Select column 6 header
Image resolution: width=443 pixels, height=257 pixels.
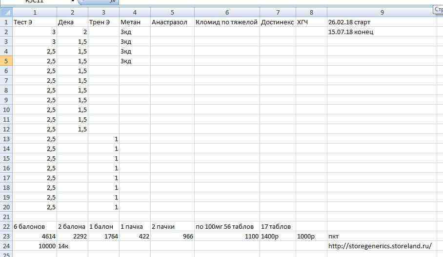tap(227, 12)
